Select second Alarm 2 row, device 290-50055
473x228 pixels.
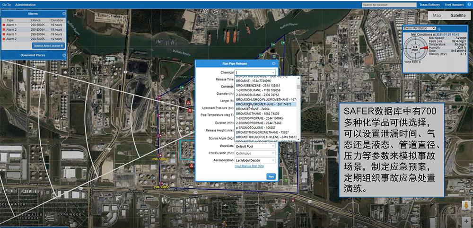34,39
